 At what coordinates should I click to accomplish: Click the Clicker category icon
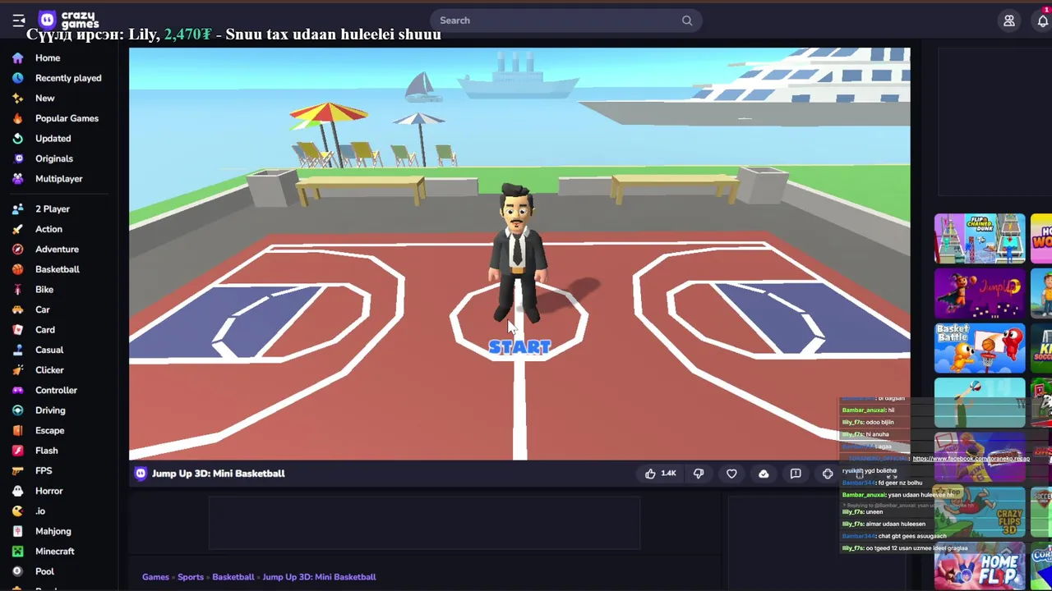click(18, 370)
